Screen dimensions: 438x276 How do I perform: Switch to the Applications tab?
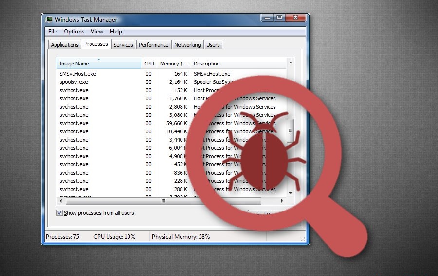coord(65,45)
